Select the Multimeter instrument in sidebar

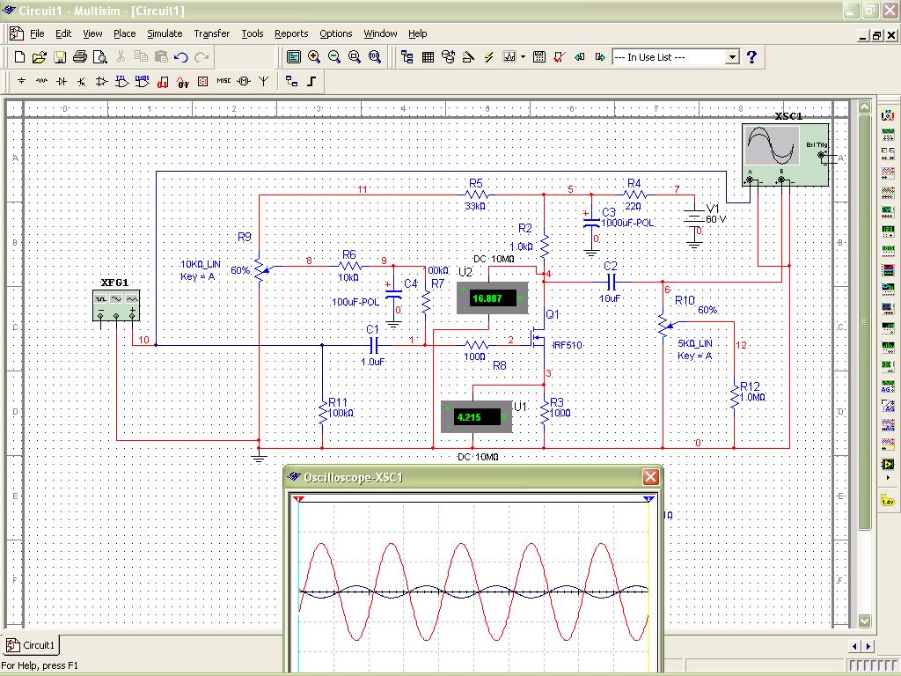pyautogui.click(x=888, y=115)
